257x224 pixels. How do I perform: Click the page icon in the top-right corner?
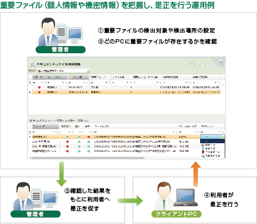221,62
